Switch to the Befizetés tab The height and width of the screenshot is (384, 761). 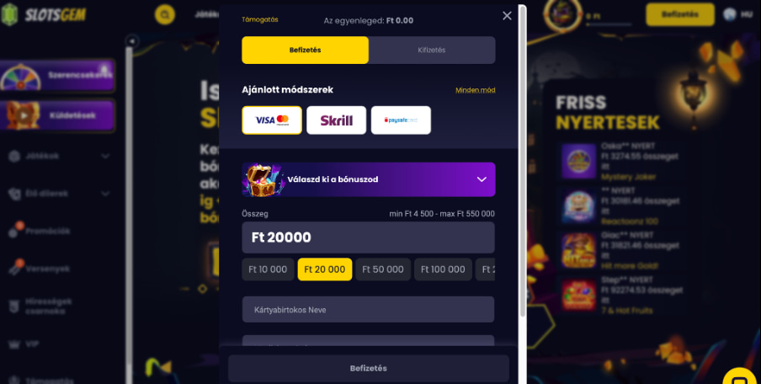click(x=306, y=50)
